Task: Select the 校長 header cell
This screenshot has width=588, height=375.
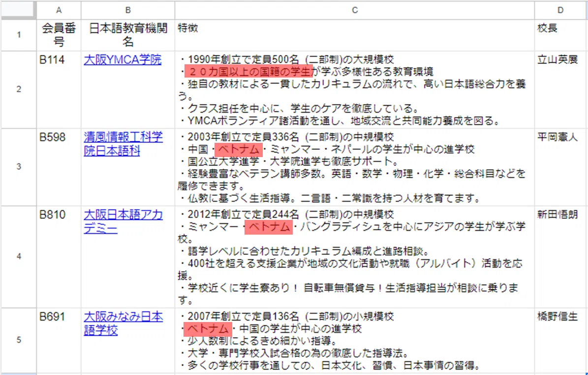Action: [560, 35]
